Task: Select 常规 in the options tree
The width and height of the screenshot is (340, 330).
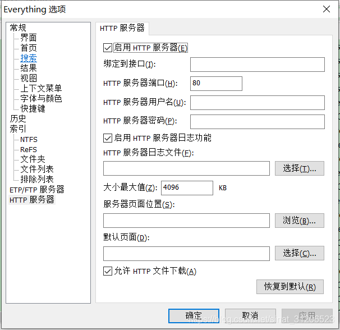Action: [x=18, y=27]
